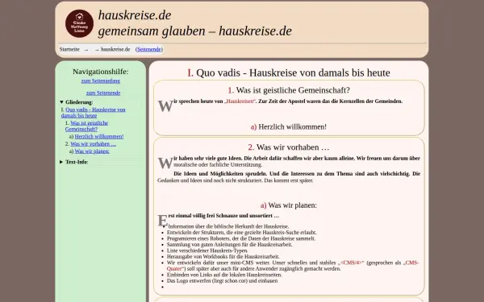Click heading 2. Was wir vorhaben …

(289, 147)
